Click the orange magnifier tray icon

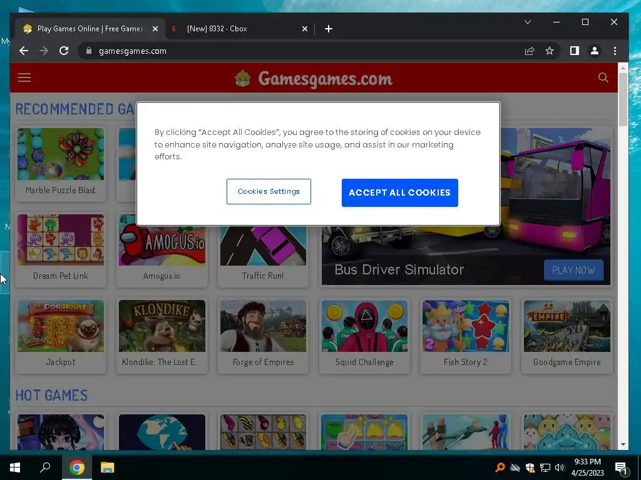coord(500,467)
